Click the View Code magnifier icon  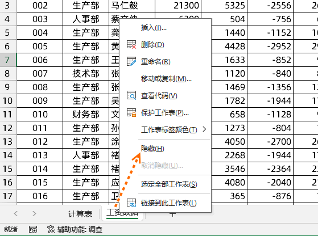pos(131,95)
